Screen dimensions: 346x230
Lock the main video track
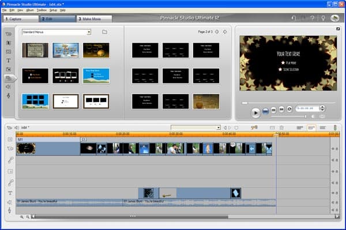coord(337,149)
